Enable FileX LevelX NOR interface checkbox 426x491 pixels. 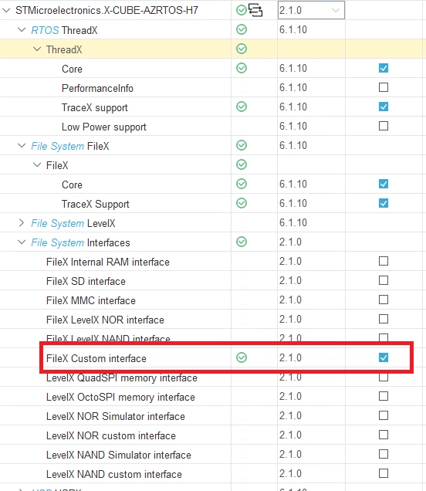384,319
